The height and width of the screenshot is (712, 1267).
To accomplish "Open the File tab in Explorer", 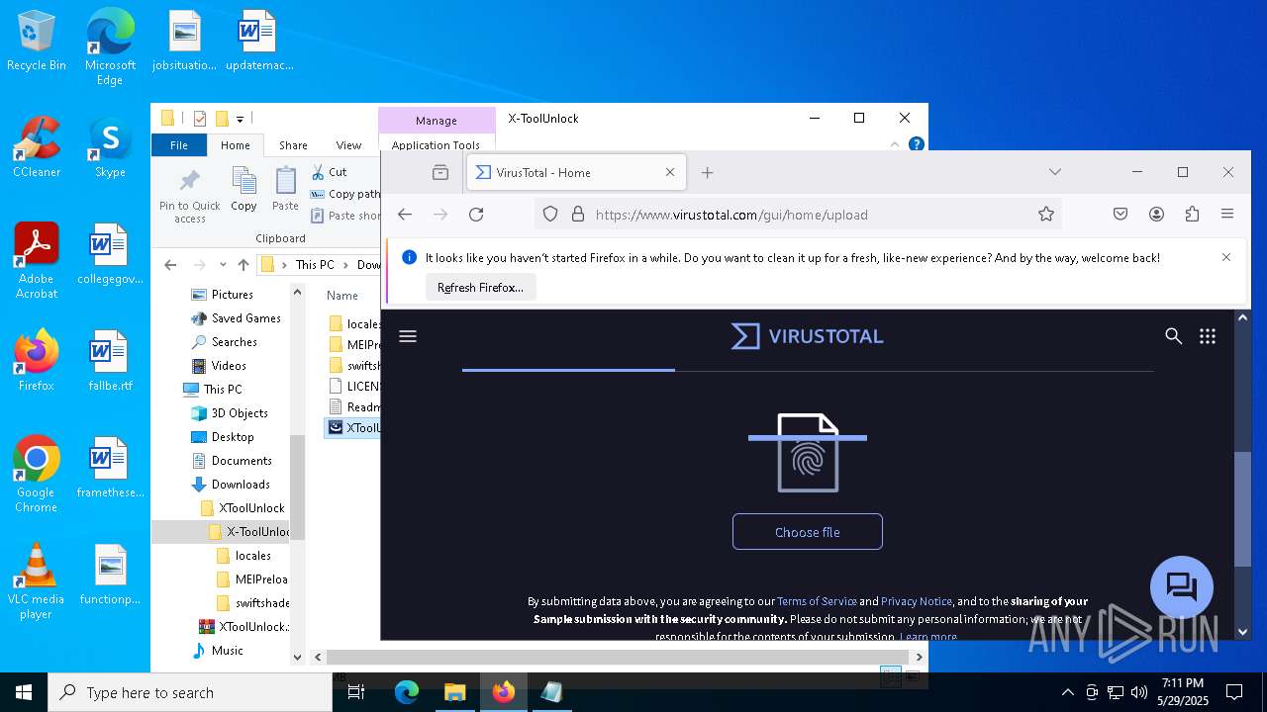I will point(179,145).
